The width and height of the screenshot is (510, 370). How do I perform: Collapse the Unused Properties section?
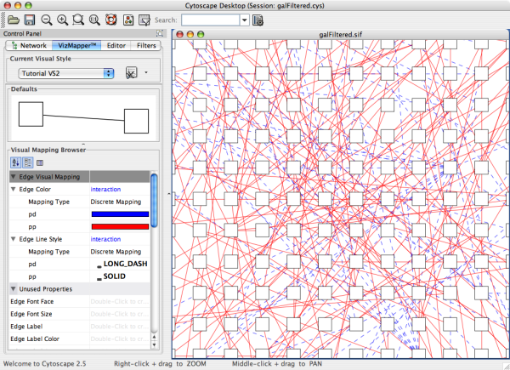click(x=13, y=289)
